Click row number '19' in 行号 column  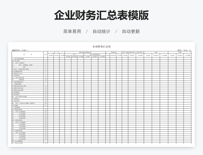[x=46, y=101]
